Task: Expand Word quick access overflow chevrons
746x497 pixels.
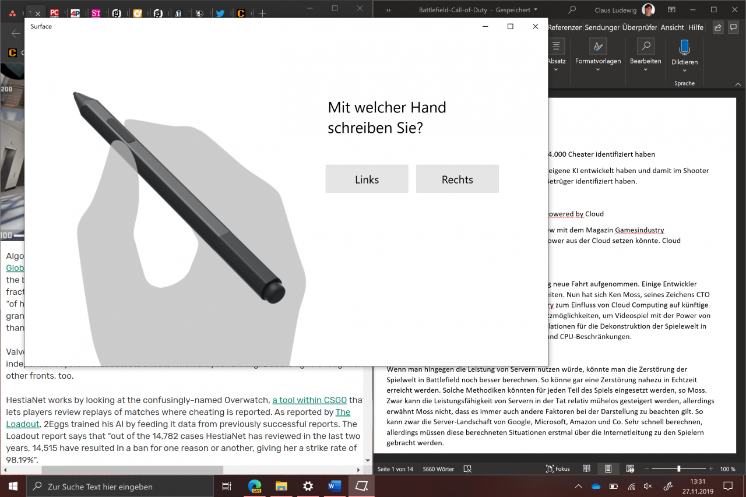Action: pos(389,10)
